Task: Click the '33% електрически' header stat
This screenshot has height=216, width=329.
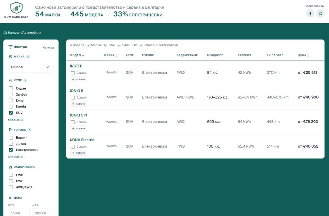Action: (x=138, y=14)
